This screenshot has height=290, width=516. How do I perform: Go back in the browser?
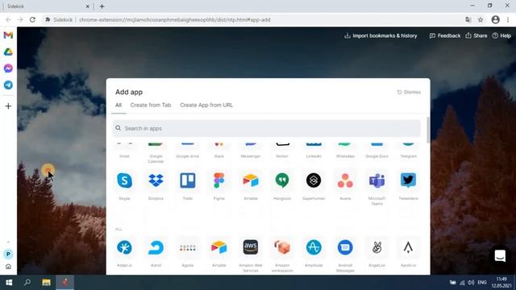tap(9, 19)
